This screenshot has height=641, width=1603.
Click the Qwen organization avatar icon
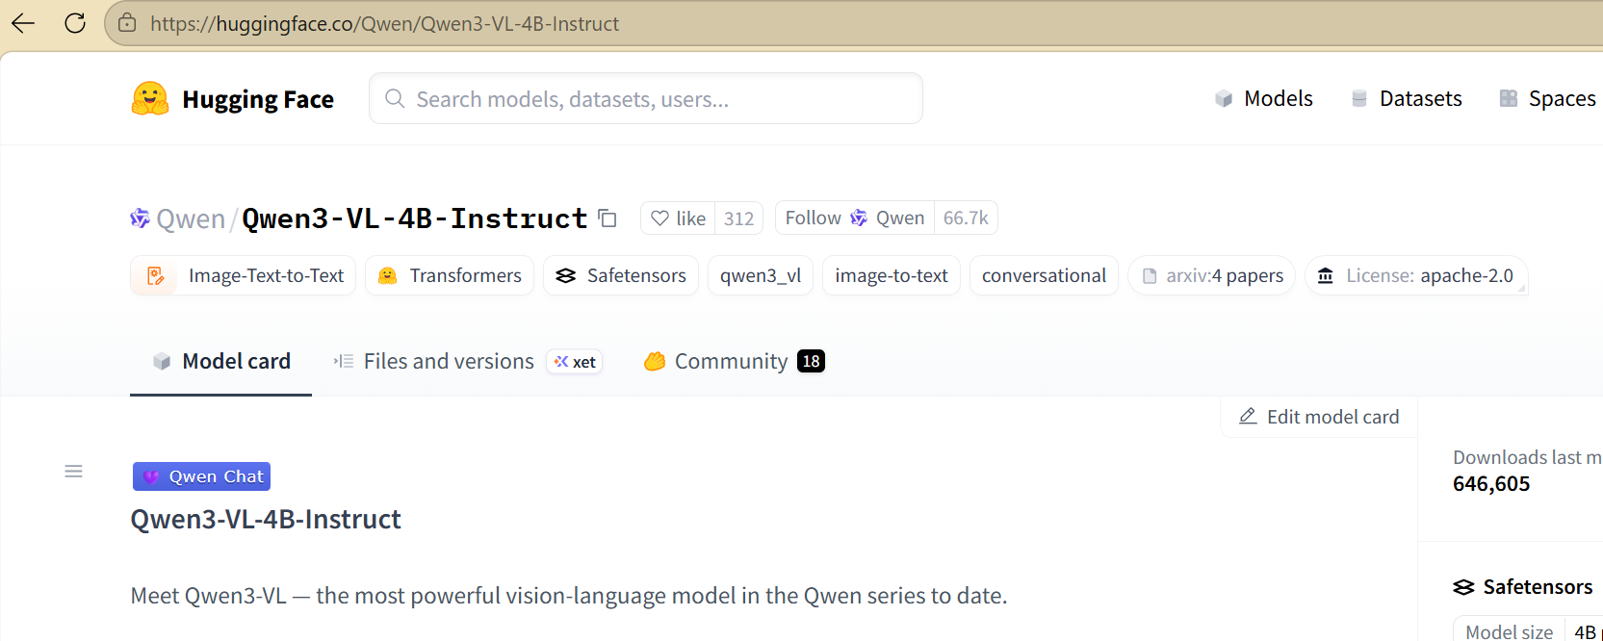[140, 218]
